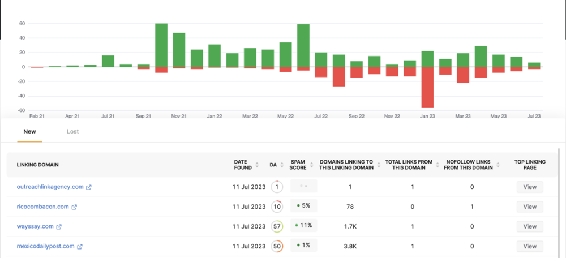Sort by Domains Linking to This Linking Domain

pyautogui.click(x=379, y=165)
